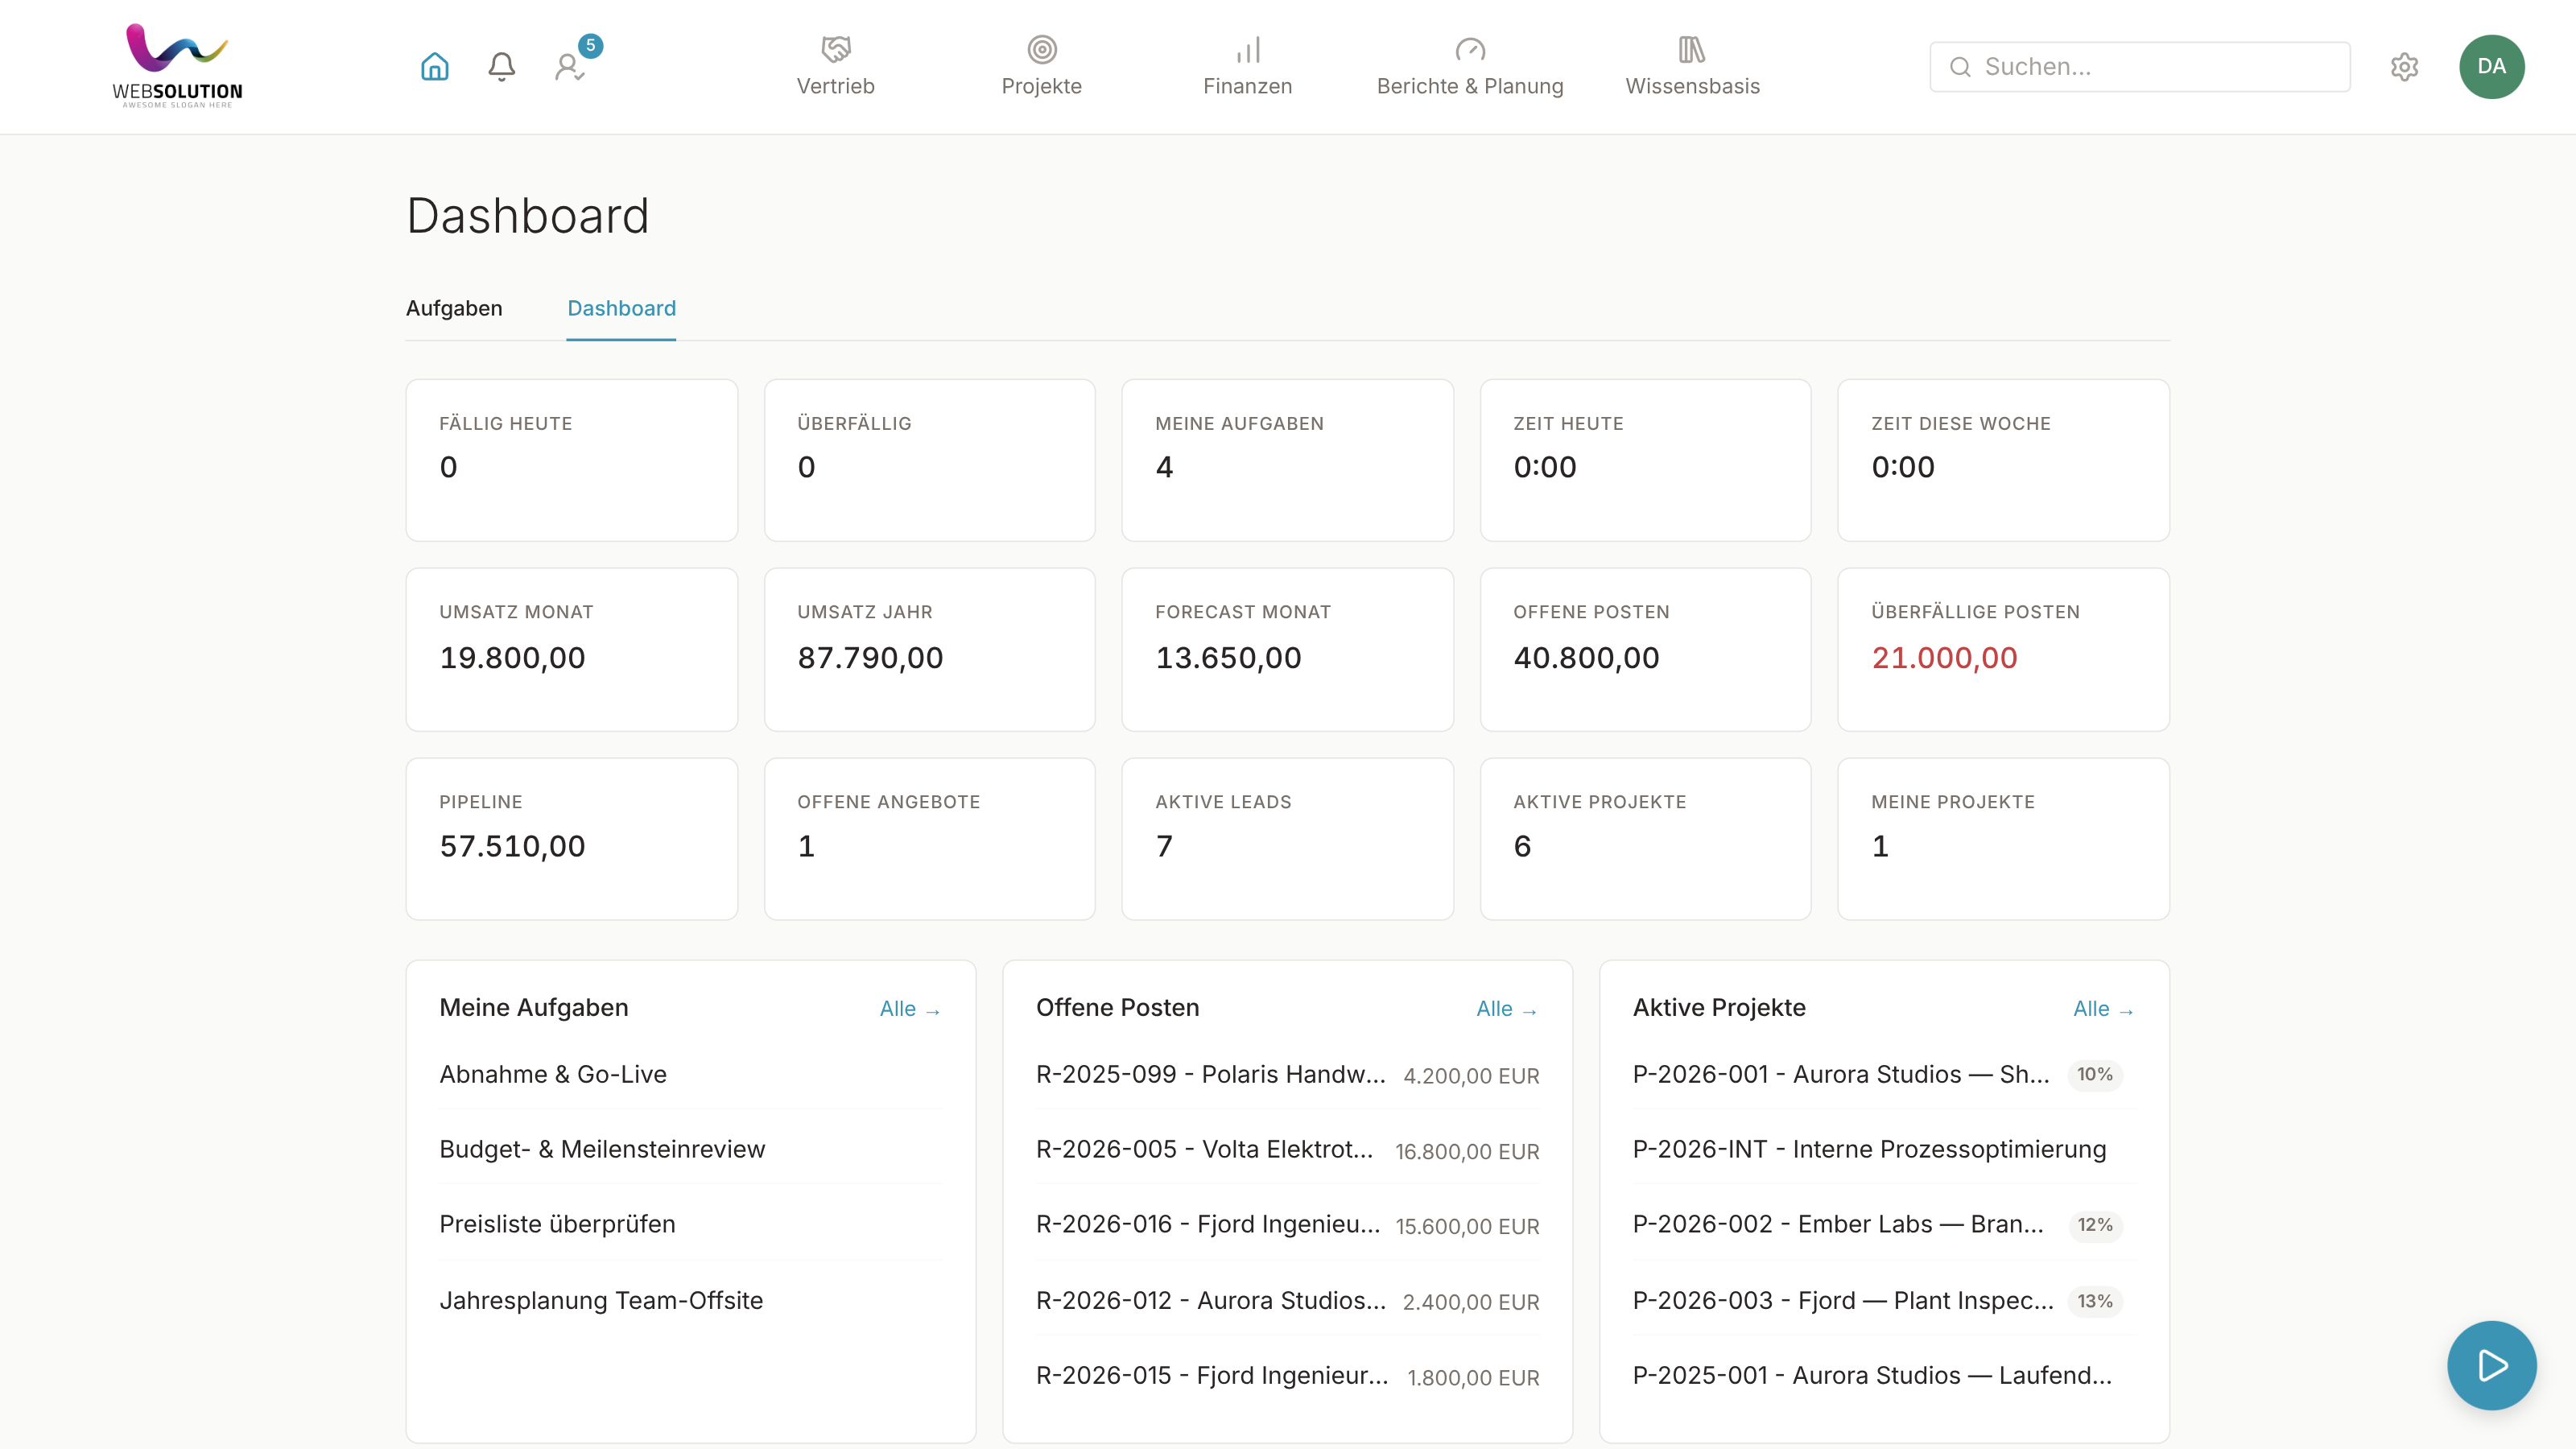
Task: Open the Forecast Monat card
Action: click(1288, 650)
